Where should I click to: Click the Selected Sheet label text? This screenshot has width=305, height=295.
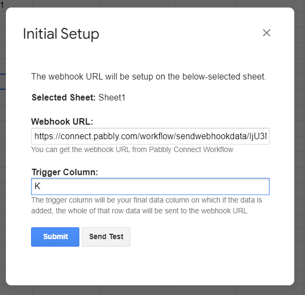point(64,97)
